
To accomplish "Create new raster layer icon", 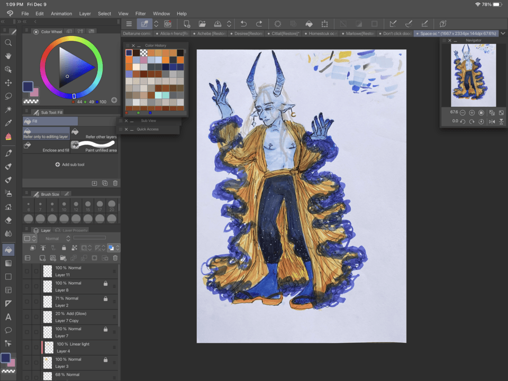I will (42, 258).
